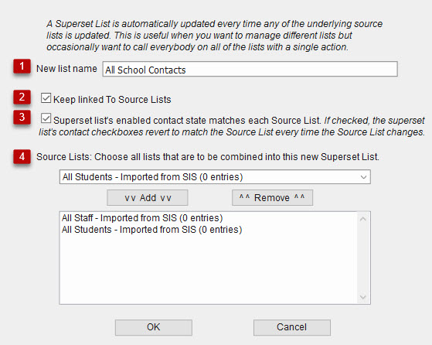This screenshot has height=345, width=432.
Task: Click the italic Superset List description paragraph
Action: pyautogui.click(x=214, y=36)
